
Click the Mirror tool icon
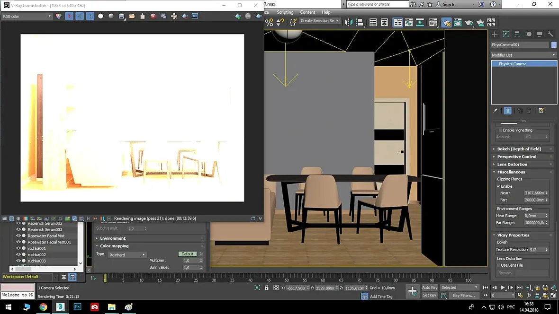coord(349,23)
